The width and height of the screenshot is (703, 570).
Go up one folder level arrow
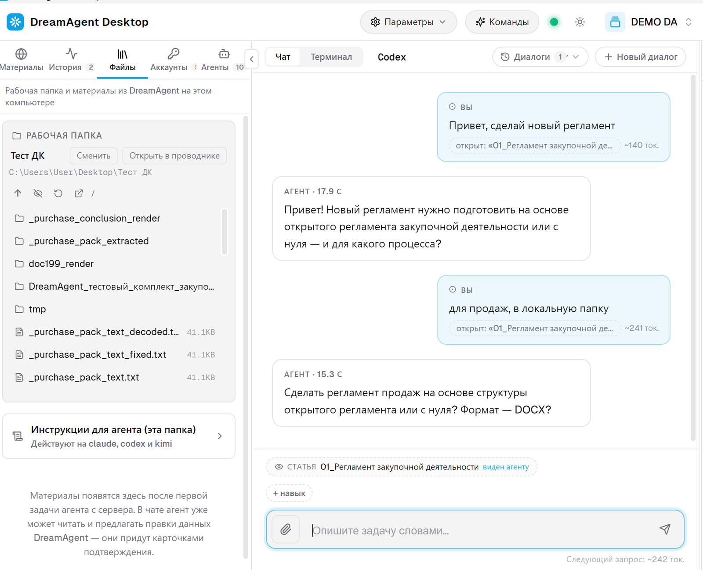[18, 193]
